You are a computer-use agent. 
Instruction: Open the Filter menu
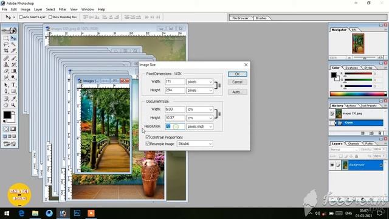[x=63, y=10]
